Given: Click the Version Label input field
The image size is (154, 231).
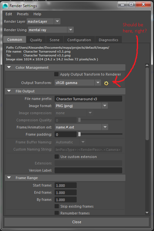Looking at the screenshot, I should (88, 170).
